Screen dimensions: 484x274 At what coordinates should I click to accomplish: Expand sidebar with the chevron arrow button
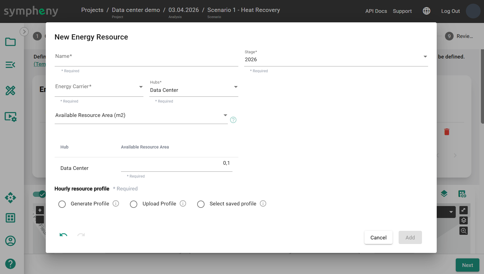[24, 32]
